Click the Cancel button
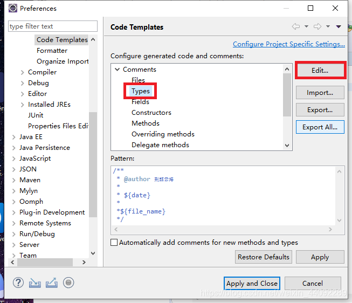This screenshot has width=352, height=303. tap(313, 283)
